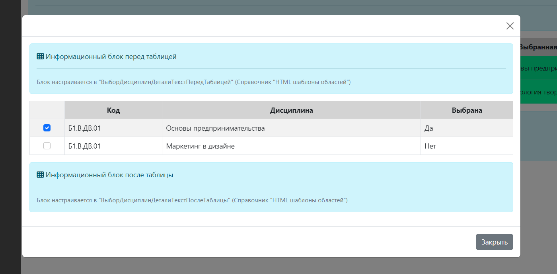
Task: Select the "Основы предпринимательства" discipline cell
Action: click(215, 128)
